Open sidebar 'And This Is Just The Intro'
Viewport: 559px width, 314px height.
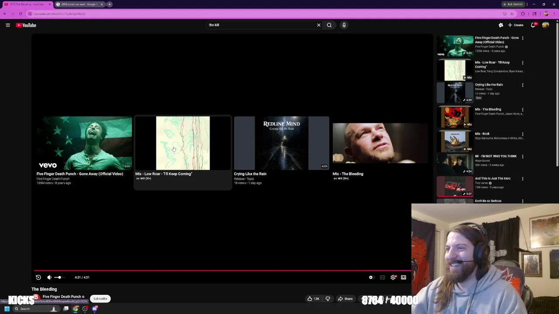coord(493,178)
